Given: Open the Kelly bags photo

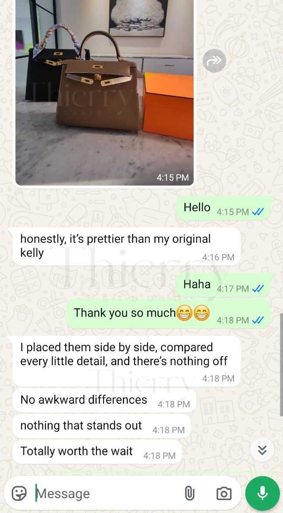Looking at the screenshot, I should pos(104,93).
